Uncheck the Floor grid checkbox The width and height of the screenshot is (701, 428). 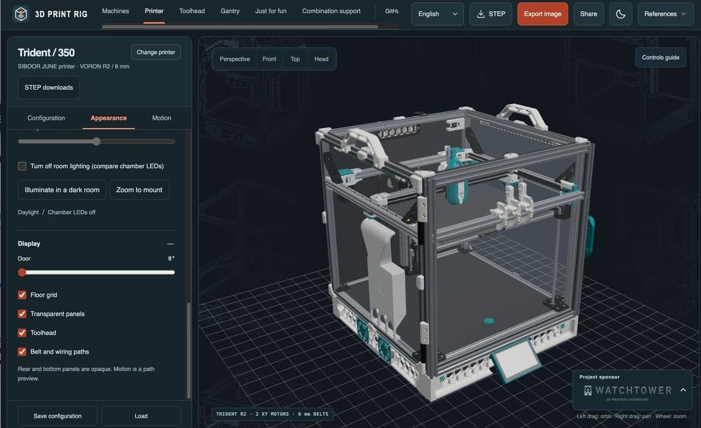(x=22, y=295)
